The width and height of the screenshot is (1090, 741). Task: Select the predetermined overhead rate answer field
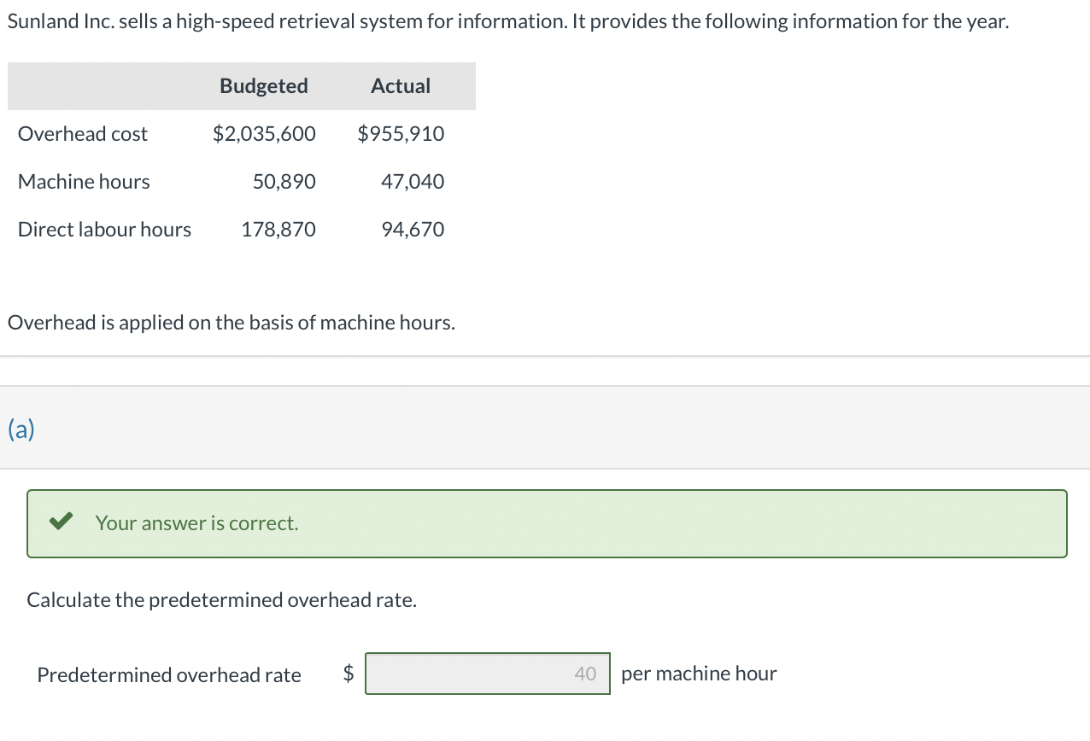click(x=488, y=674)
